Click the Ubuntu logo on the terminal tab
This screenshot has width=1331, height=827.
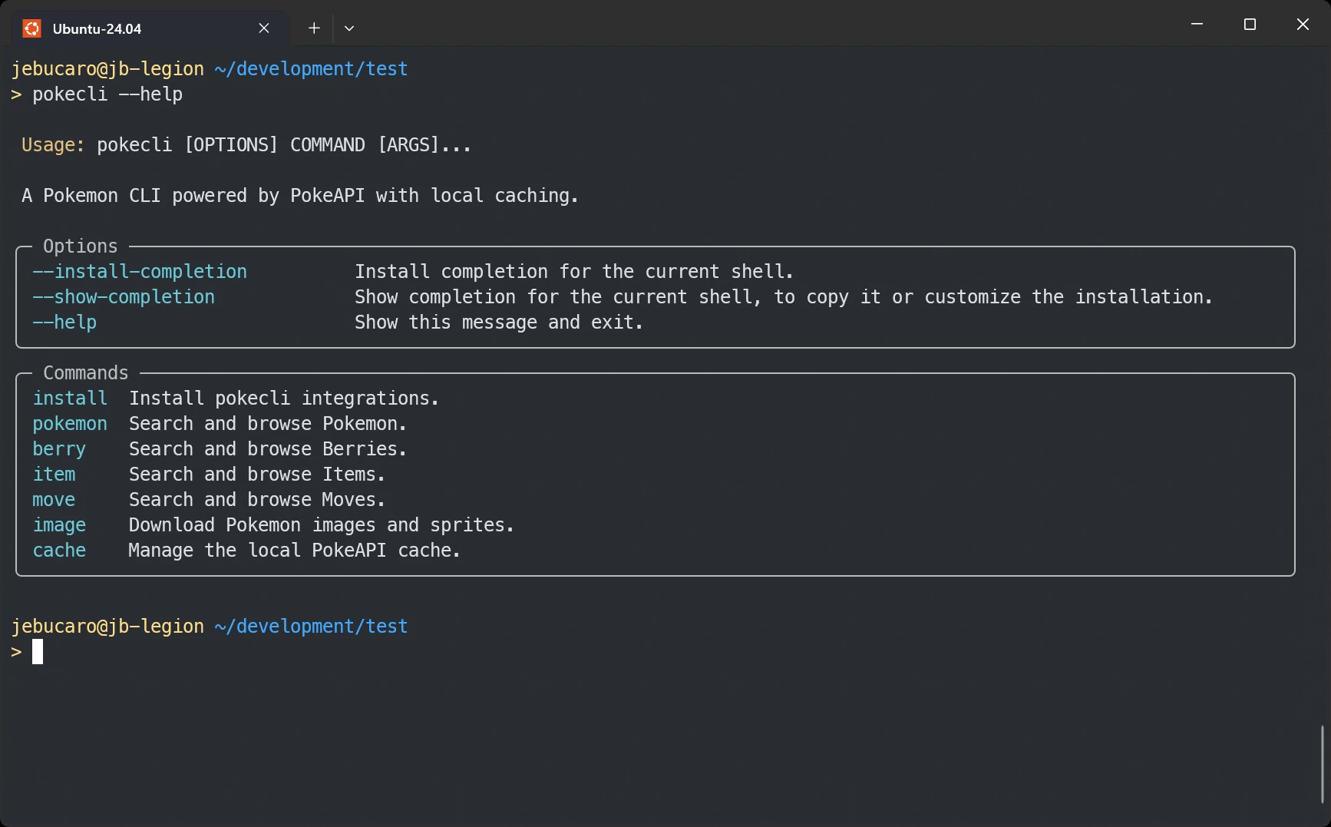tap(31, 28)
